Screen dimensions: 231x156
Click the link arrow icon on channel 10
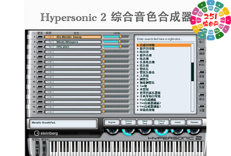coord(50,82)
